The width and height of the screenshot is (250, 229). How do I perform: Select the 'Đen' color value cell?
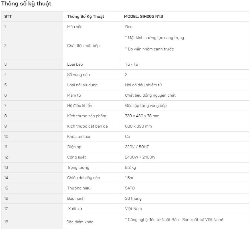[129, 27]
